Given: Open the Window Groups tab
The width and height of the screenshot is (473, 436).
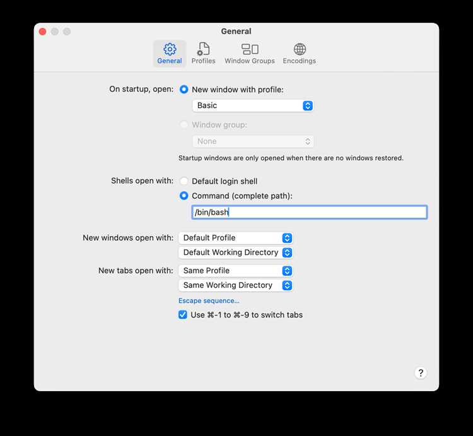Looking at the screenshot, I should [250, 54].
